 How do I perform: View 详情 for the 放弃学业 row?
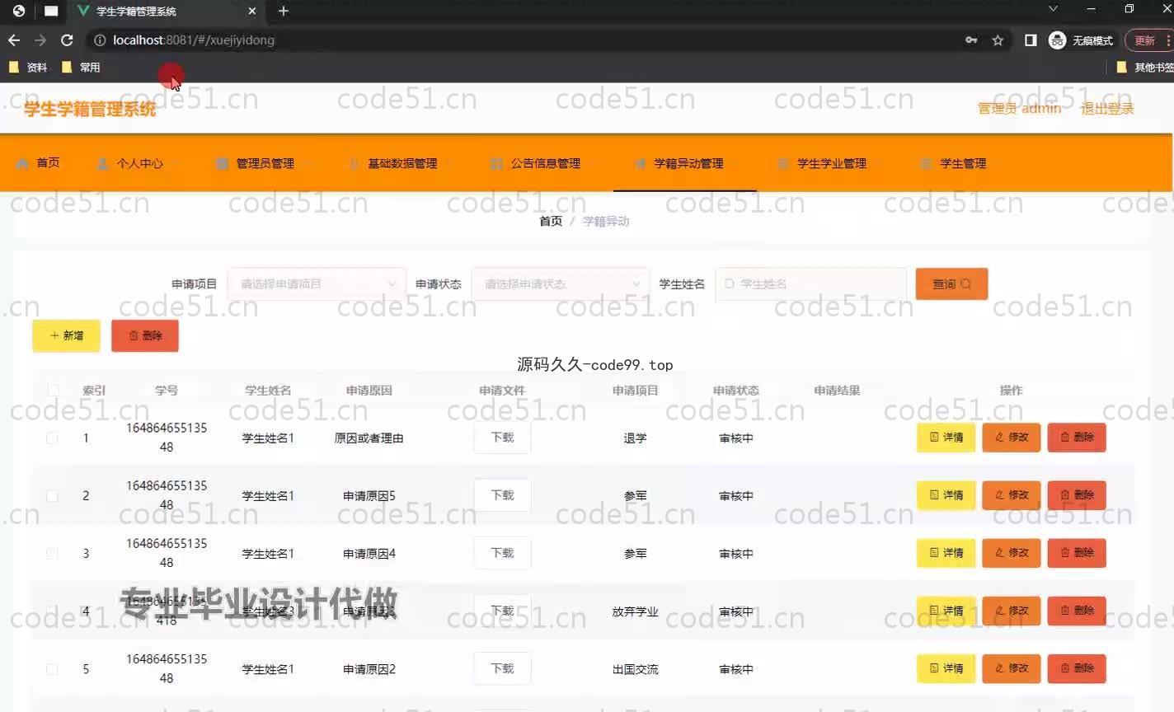coord(946,611)
